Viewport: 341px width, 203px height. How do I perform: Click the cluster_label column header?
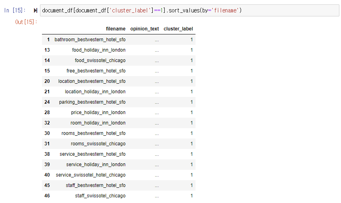click(x=178, y=29)
